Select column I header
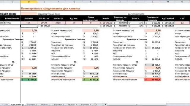This screenshot has height=106, width=190. [x=106, y=2]
